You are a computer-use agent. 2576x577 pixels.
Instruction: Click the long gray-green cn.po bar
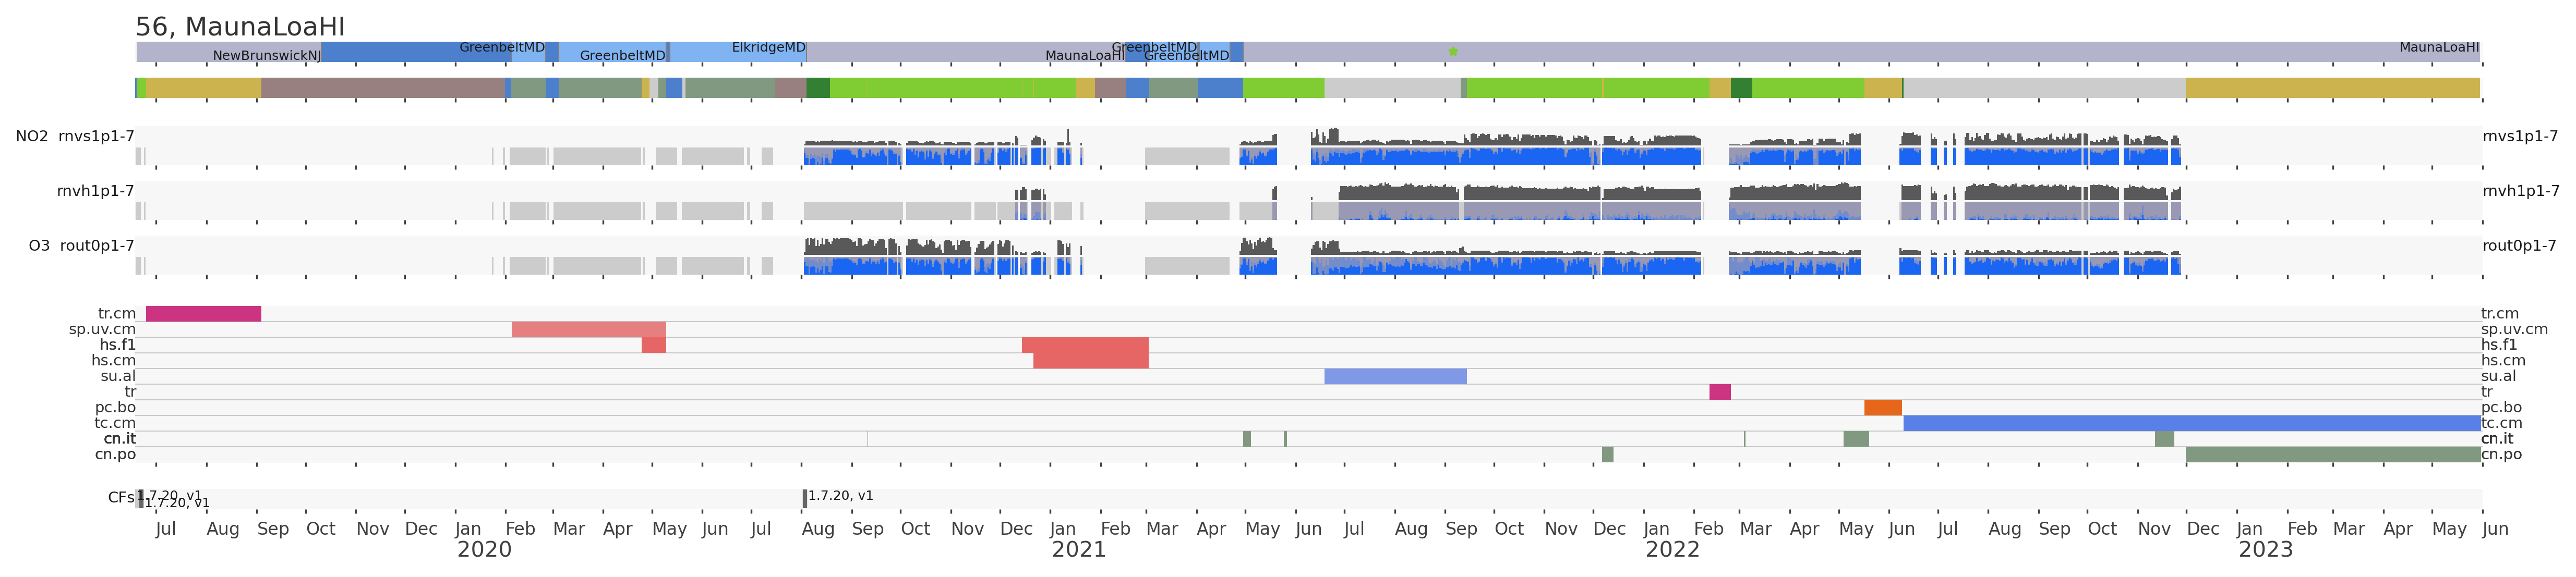pos(2332,455)
